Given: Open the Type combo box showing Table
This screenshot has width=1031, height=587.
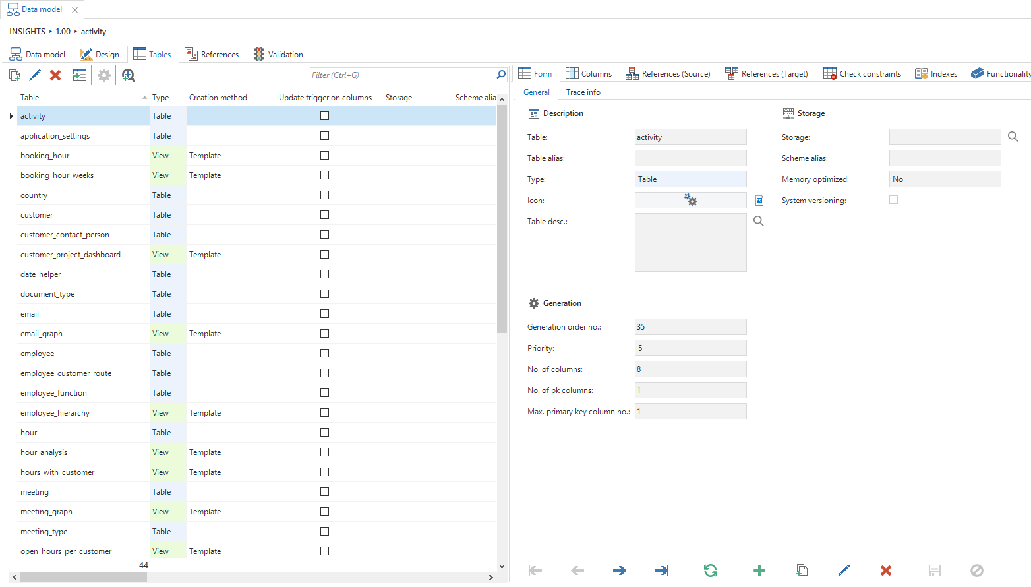Looking at the screenshot, I should click(x=690, y=179).
